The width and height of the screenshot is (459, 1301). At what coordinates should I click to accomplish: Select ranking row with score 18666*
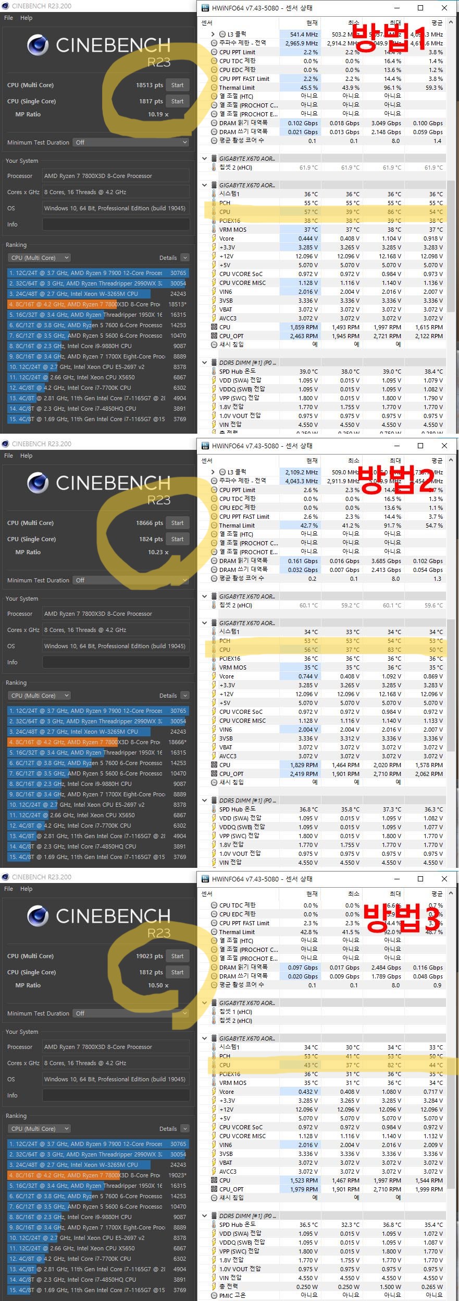tap(98, 742)
